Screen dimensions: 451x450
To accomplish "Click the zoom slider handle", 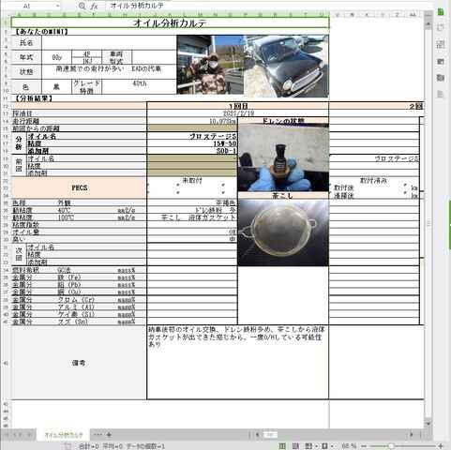I will point(391,446).
